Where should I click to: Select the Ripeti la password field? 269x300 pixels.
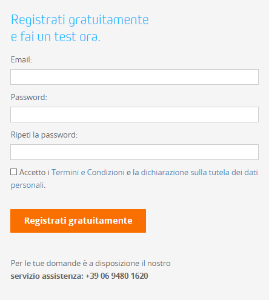134,152
